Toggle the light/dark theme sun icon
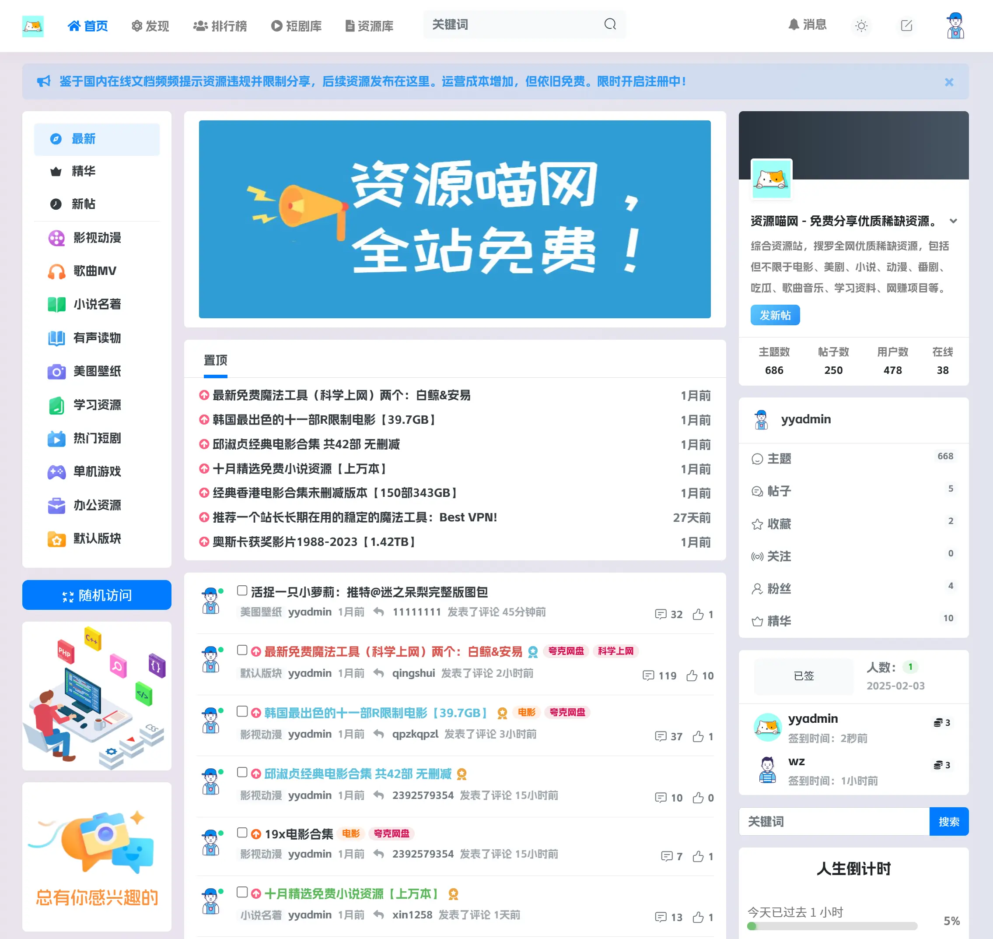993x939 pixels. pos(861,25)
